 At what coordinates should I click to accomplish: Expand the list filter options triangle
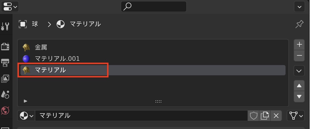click(x=26, y=101)
